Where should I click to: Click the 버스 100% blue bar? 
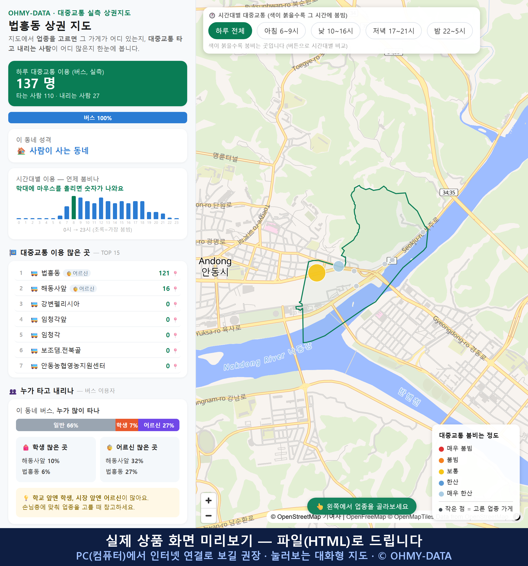98,118
